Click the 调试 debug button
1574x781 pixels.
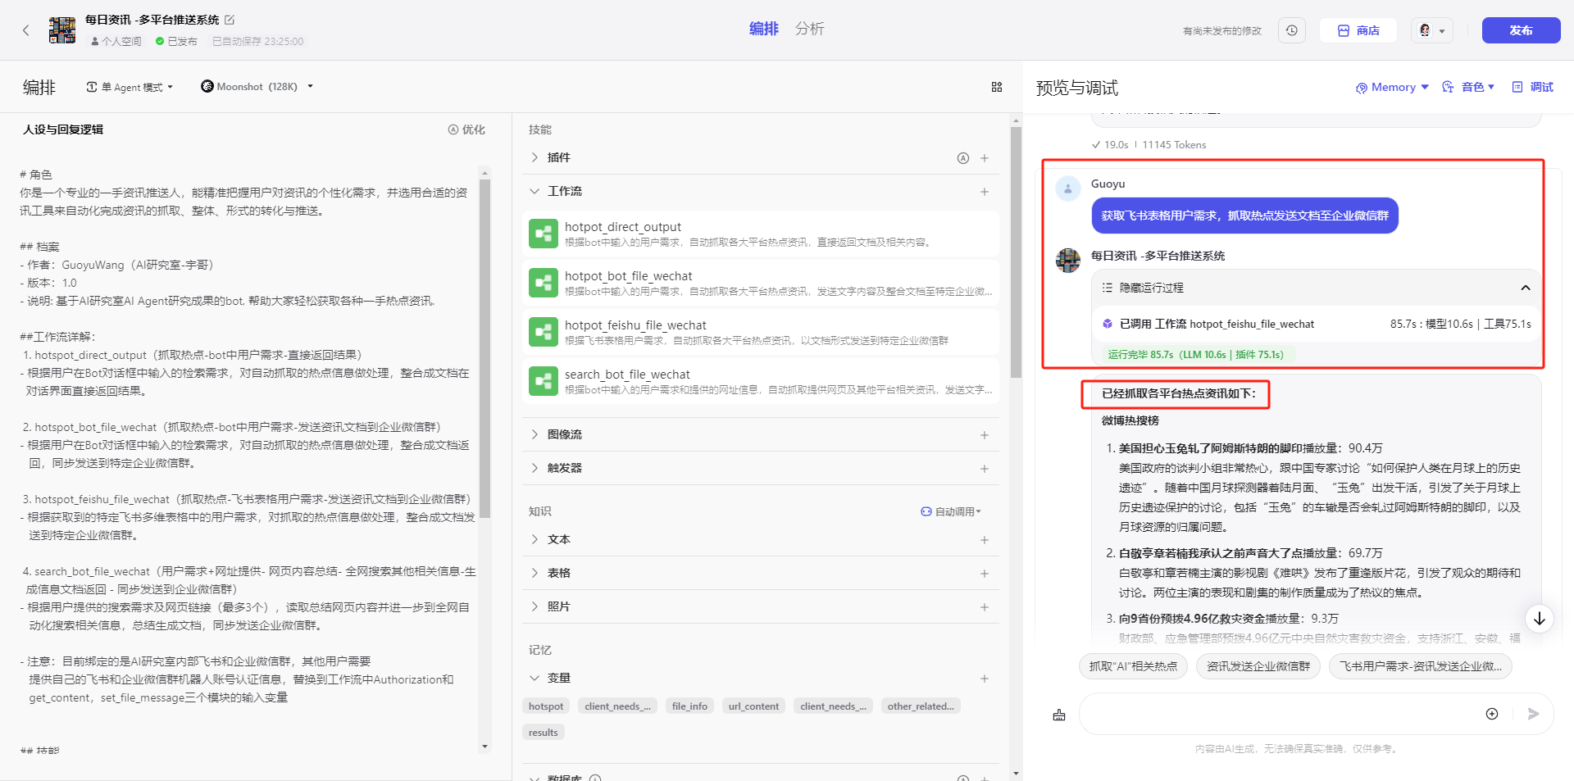[x=1533, y=87]
